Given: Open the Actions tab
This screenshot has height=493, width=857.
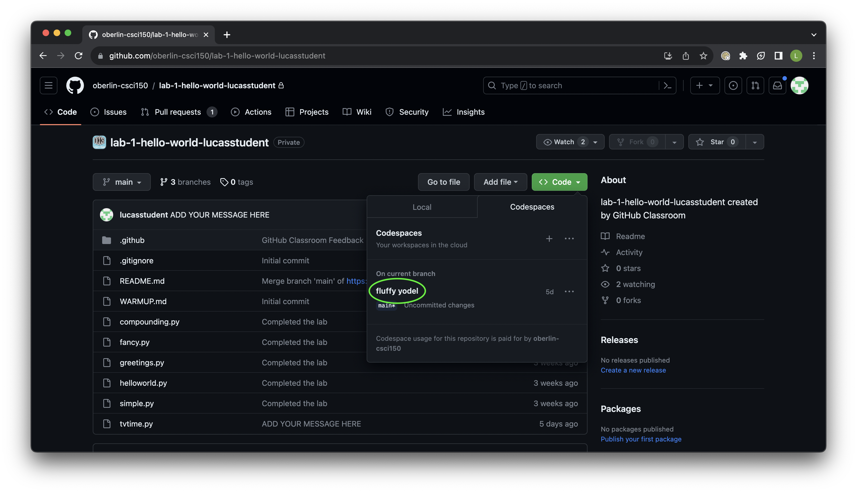Looking at the screenshot, I should pos(251,112).
